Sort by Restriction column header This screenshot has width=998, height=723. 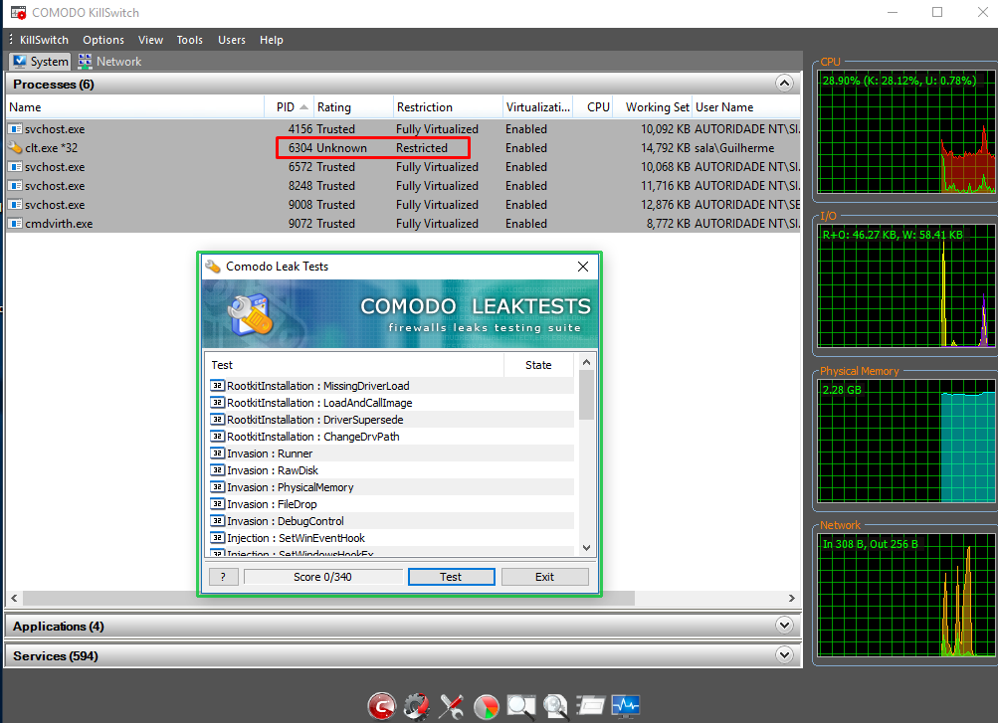pyautogui.click(x=446, y=106)
